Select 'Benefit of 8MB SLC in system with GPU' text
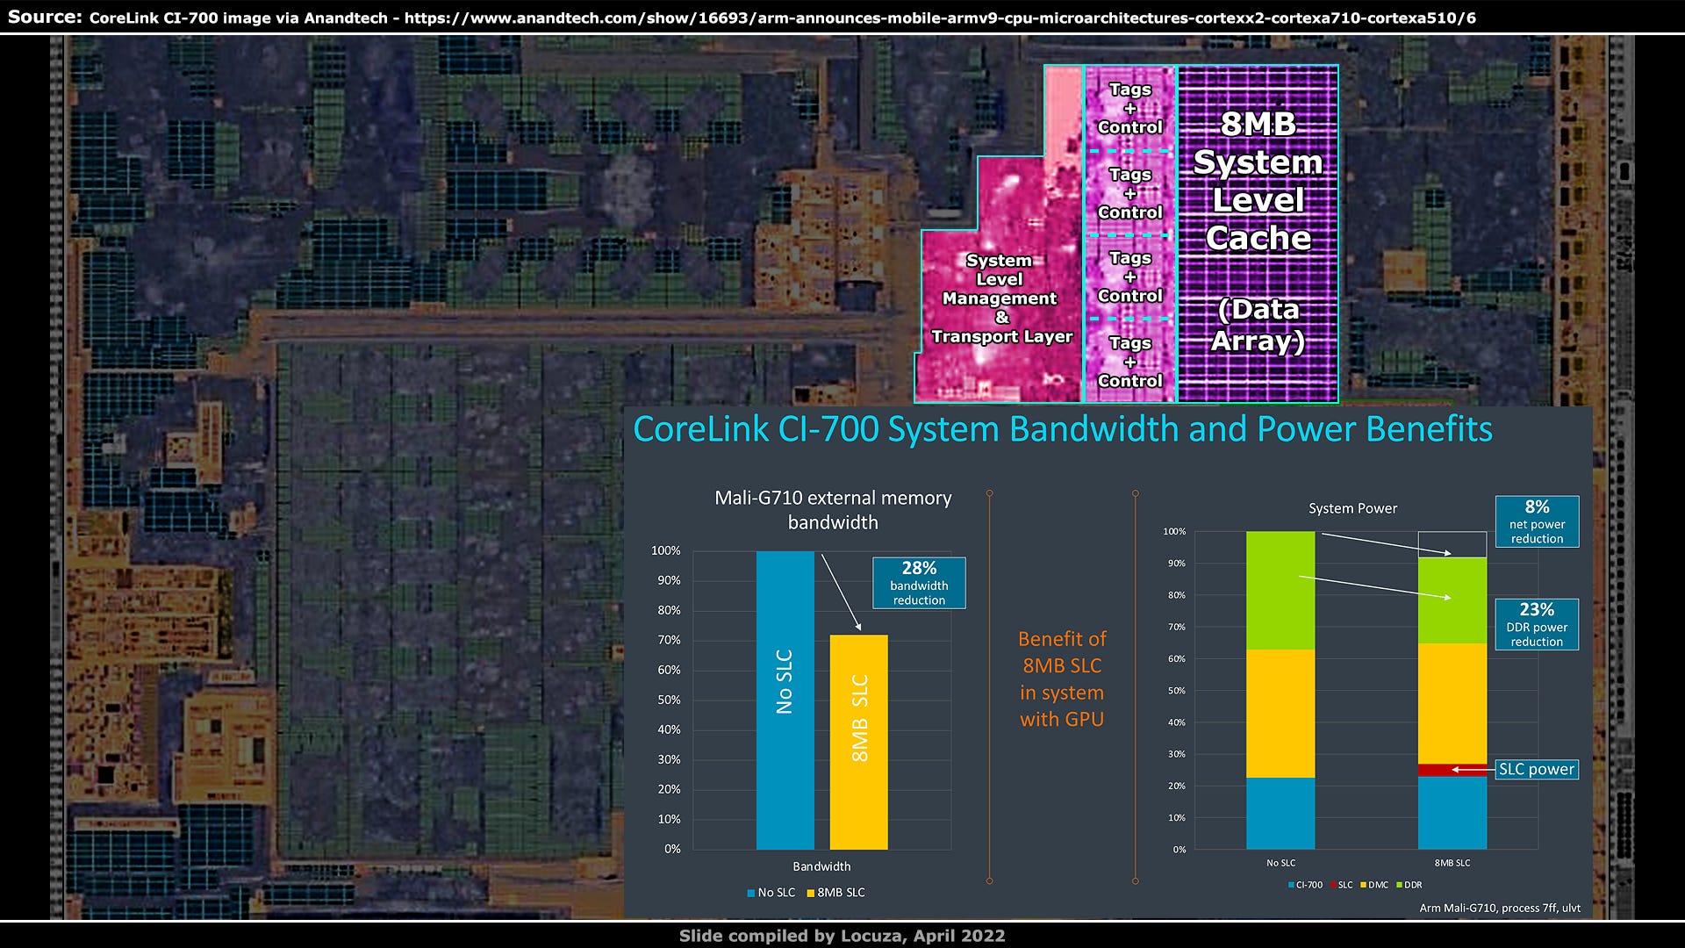Viewport: 1685px width, 948px height. tap(1062, 679)
